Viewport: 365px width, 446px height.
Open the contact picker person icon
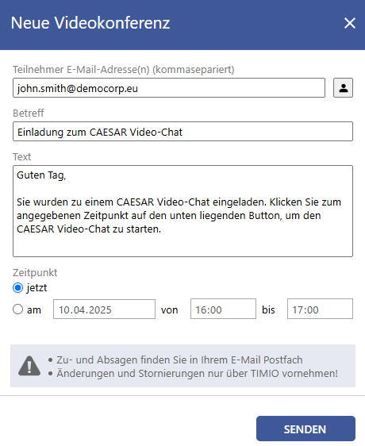tap(343, 88)
